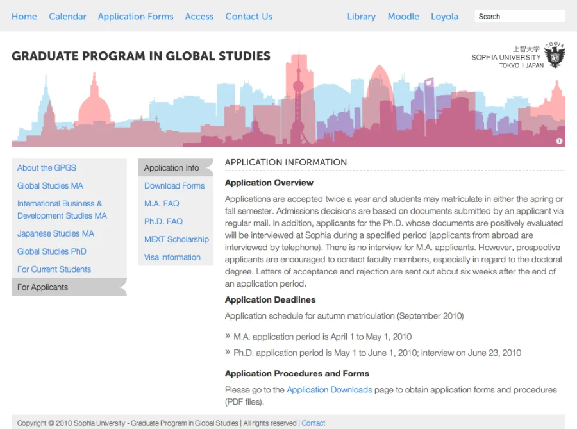The height and width of the screenshot is (429, 577).
Task: Go to the Calendar page
Action: click(x=67, y=17)
